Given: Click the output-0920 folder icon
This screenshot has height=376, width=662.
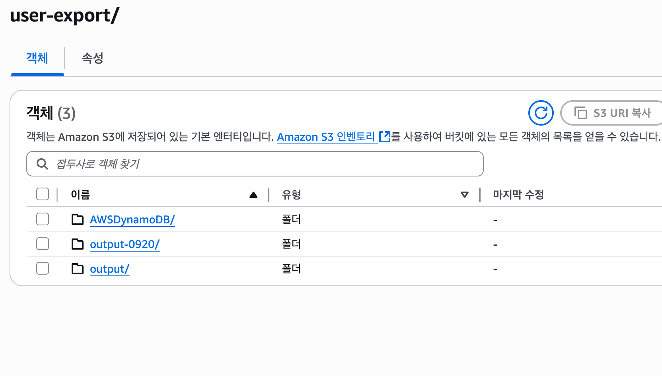Looking at the screenshot, I should tap(78, 244).
